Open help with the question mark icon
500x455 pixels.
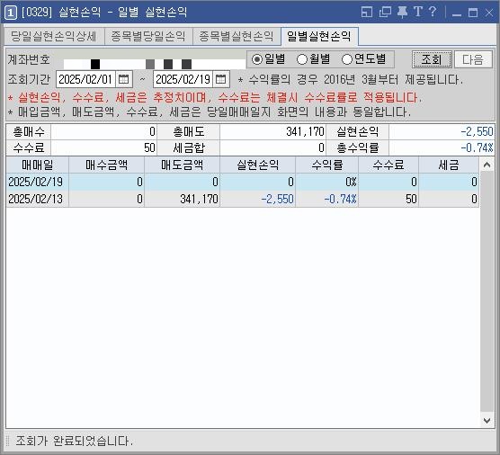click(433, 12)
